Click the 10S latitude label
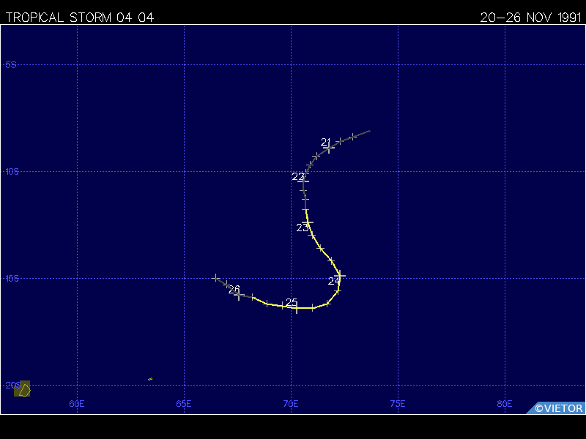Image resolution: width=586 pixels, height=439 pixels. [10, 172]
